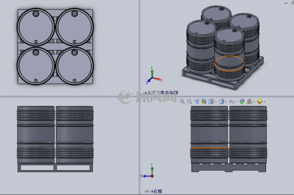Click the View Orientation cube icon
The image size is (294, 195).
[211, 101]
